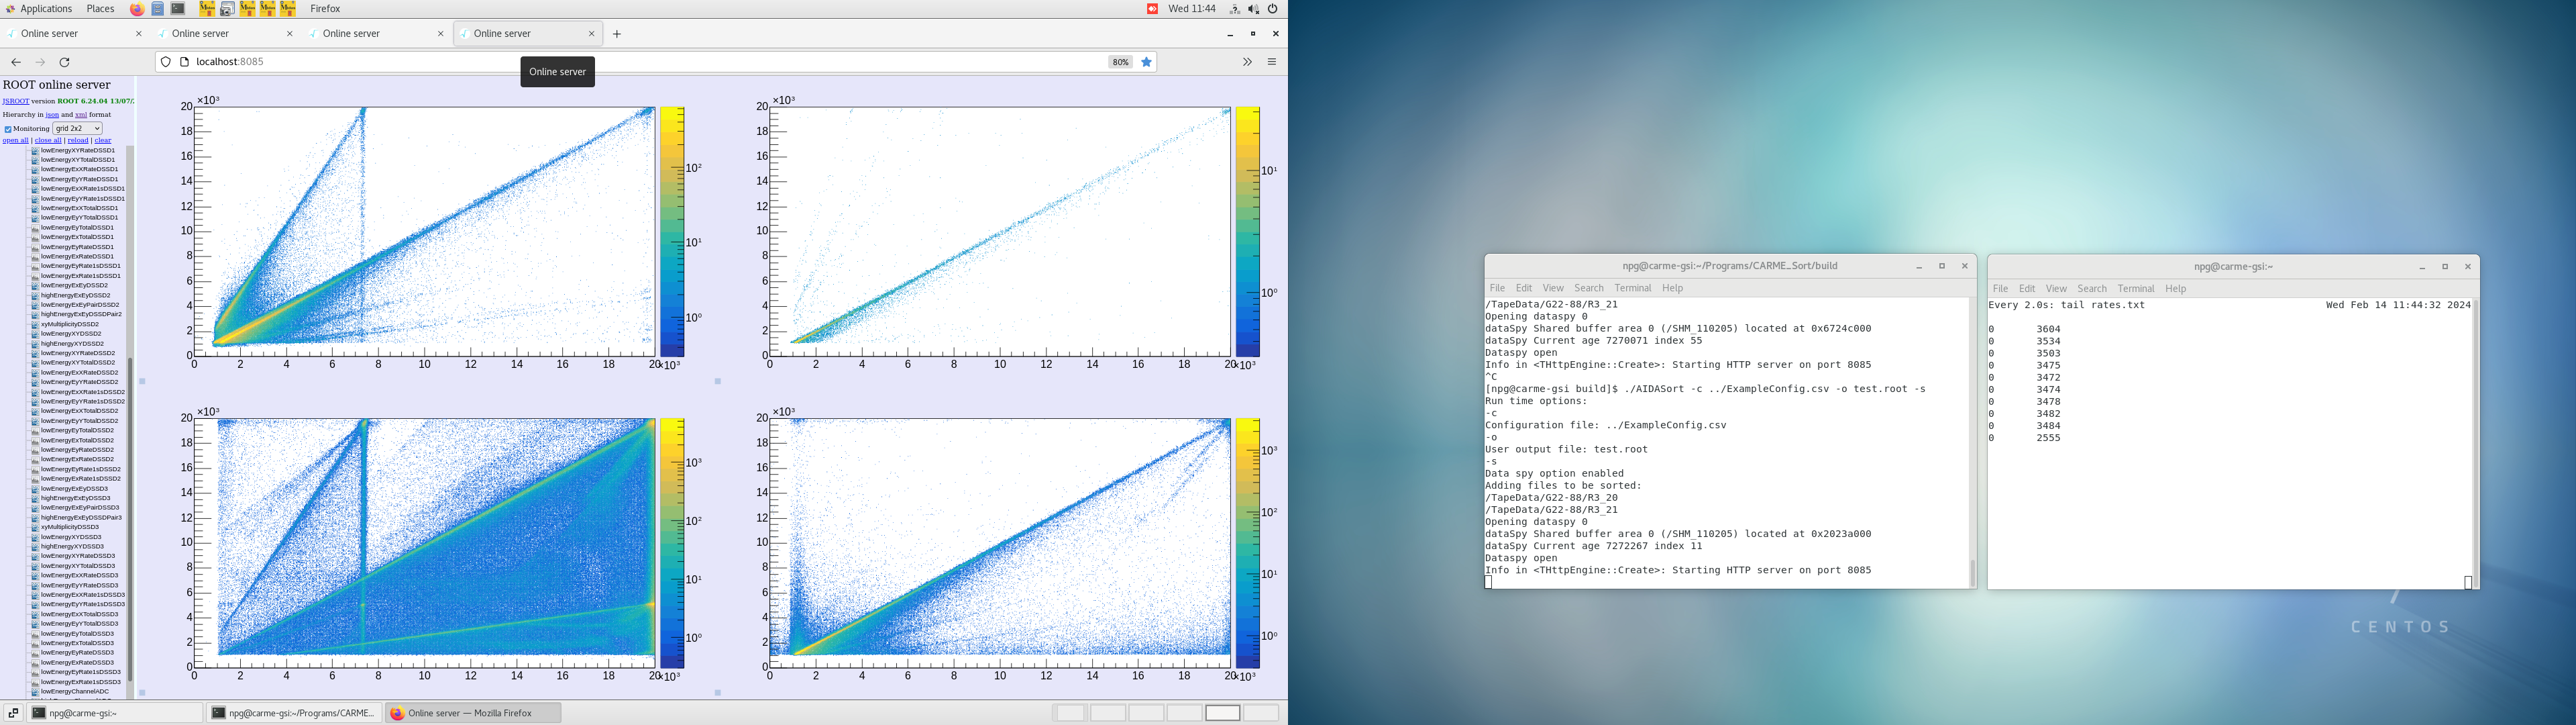Open the Firefox hamburger application menu
Viewport: 2576px width, 725px height.
click(1272, 62)
